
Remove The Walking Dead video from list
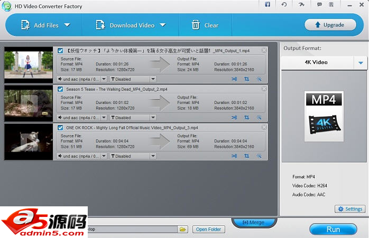coord(264,89)
